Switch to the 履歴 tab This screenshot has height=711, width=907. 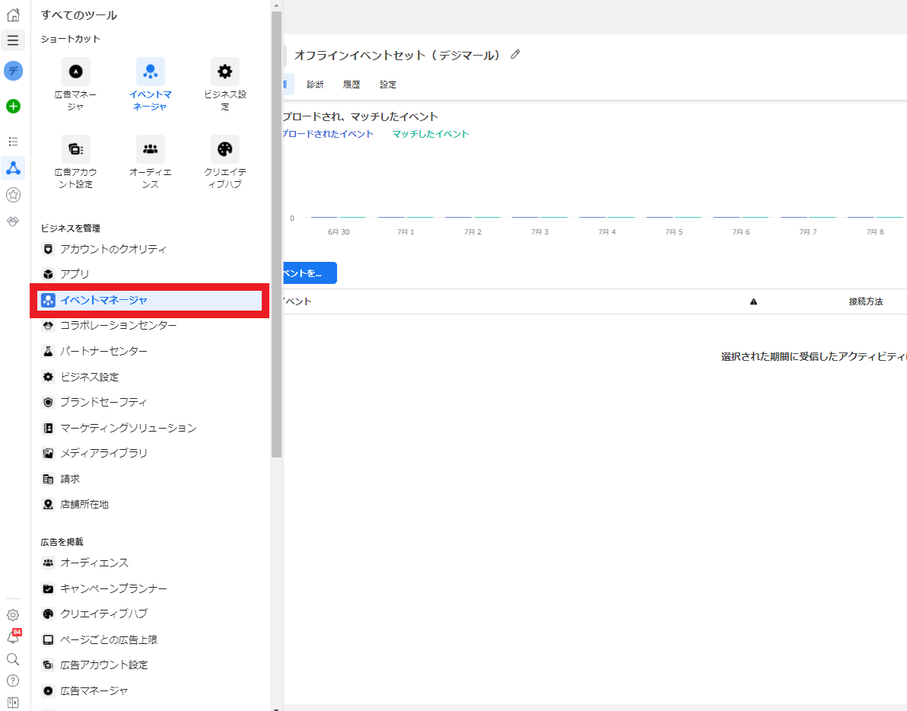pyautogui.click(x=352, y=84)
